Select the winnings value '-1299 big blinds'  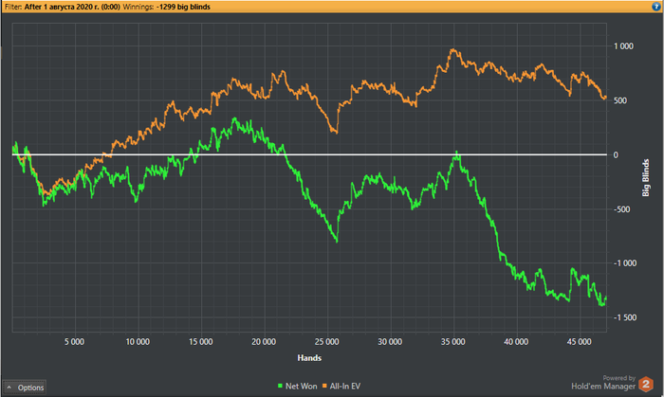tap(183, 7)
